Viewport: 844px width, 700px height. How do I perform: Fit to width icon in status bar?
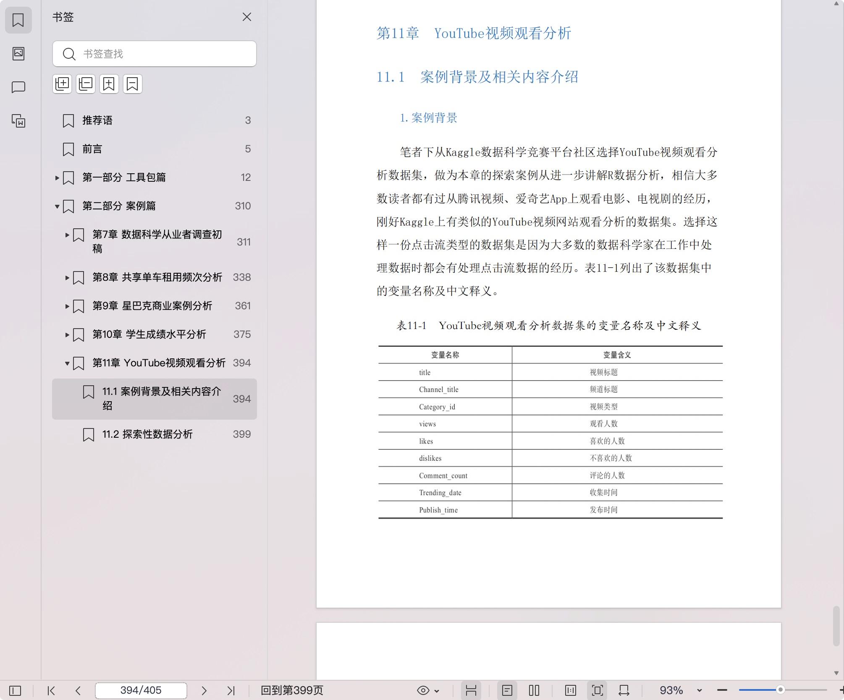click(x=624, y=690)
